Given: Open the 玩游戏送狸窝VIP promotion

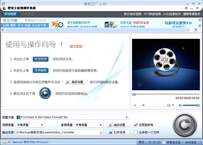Looking at the screenshot, I should [178, 23].
